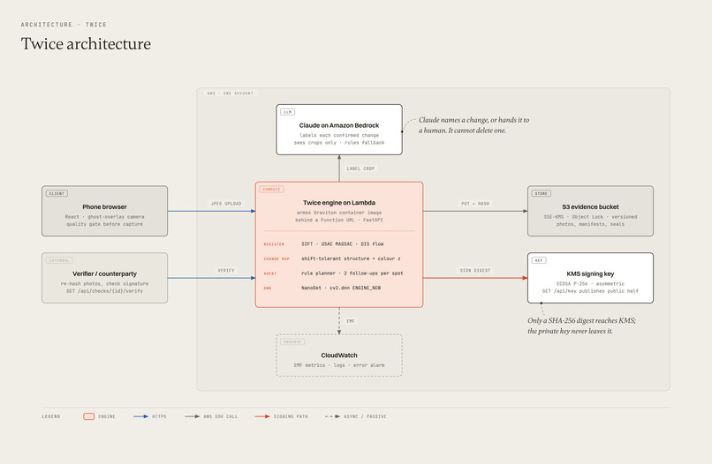Click 'React · ghost-overlay camera' text

pyautogui.click(x=104, y=217)
